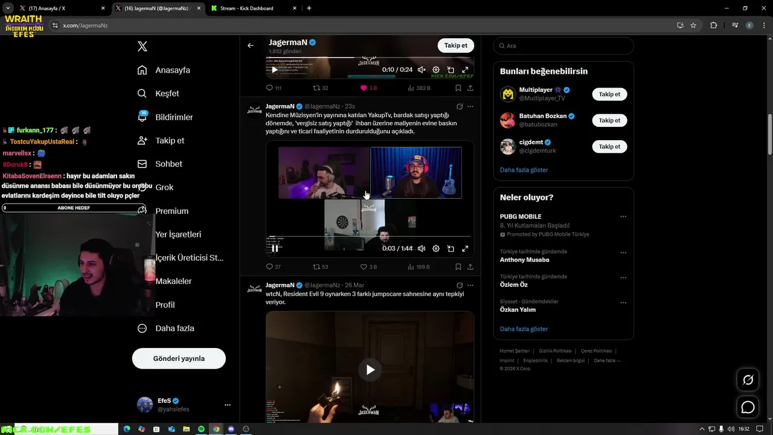Open settings gear on the 1:44 video
Image resolution: width=773 pixels, height=435 pixels.
436,248
